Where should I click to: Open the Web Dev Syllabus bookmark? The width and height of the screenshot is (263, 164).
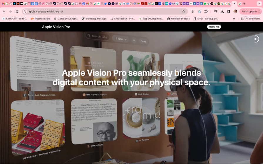(178, 18)
